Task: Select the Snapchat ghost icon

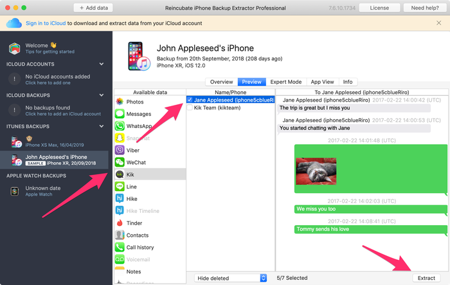Action: [x=120, y=138]
